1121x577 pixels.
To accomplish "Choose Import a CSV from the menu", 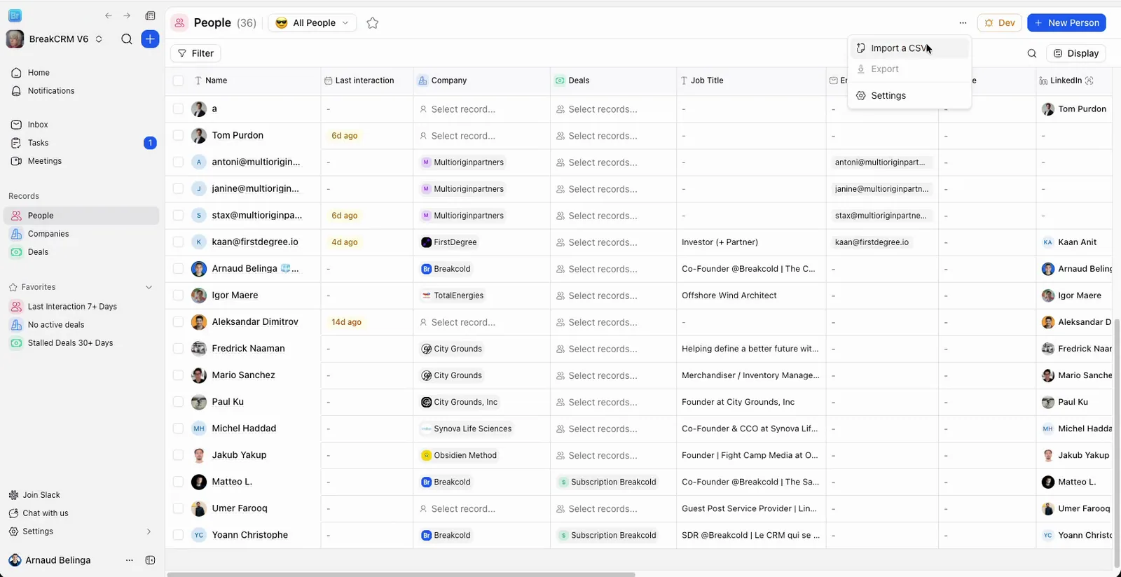I will (909, 48).
